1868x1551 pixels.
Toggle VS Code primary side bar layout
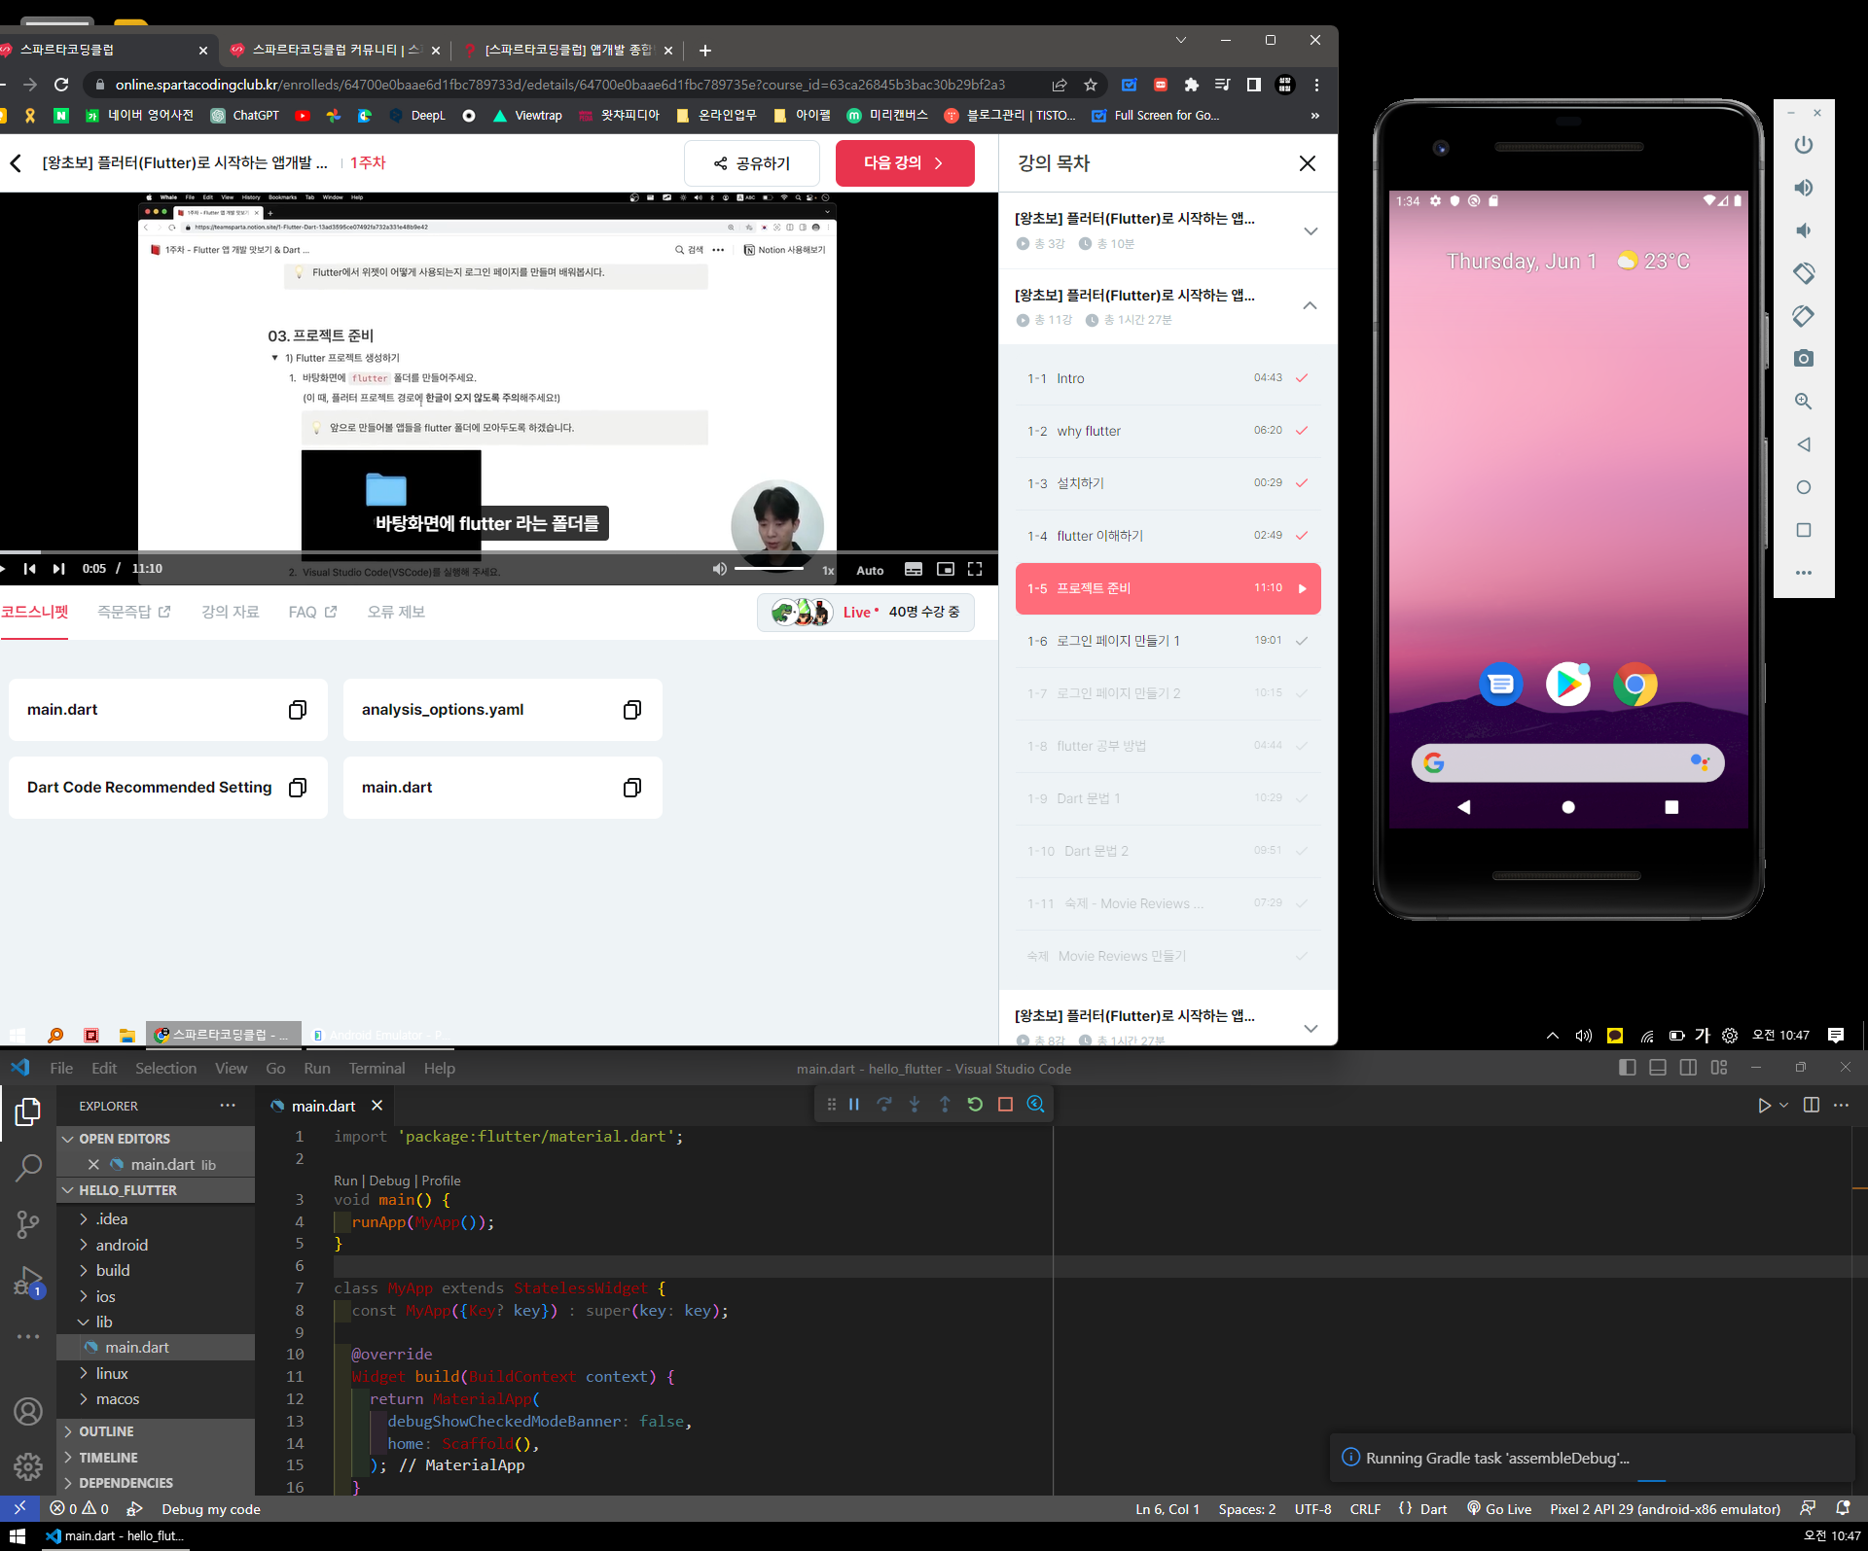[x=1628, y=1068]
